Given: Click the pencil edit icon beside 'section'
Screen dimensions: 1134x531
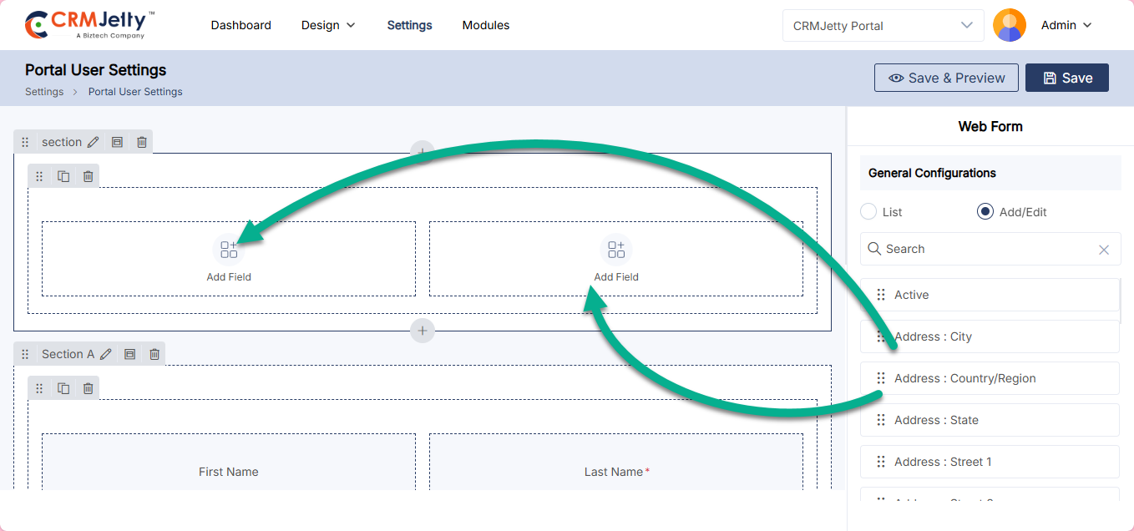Looking at the screenshot, I should [93, 142].
